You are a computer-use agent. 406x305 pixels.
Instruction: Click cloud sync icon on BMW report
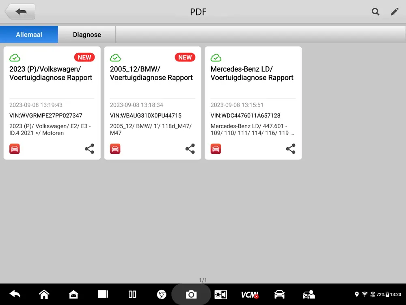[x=115, y=58]
